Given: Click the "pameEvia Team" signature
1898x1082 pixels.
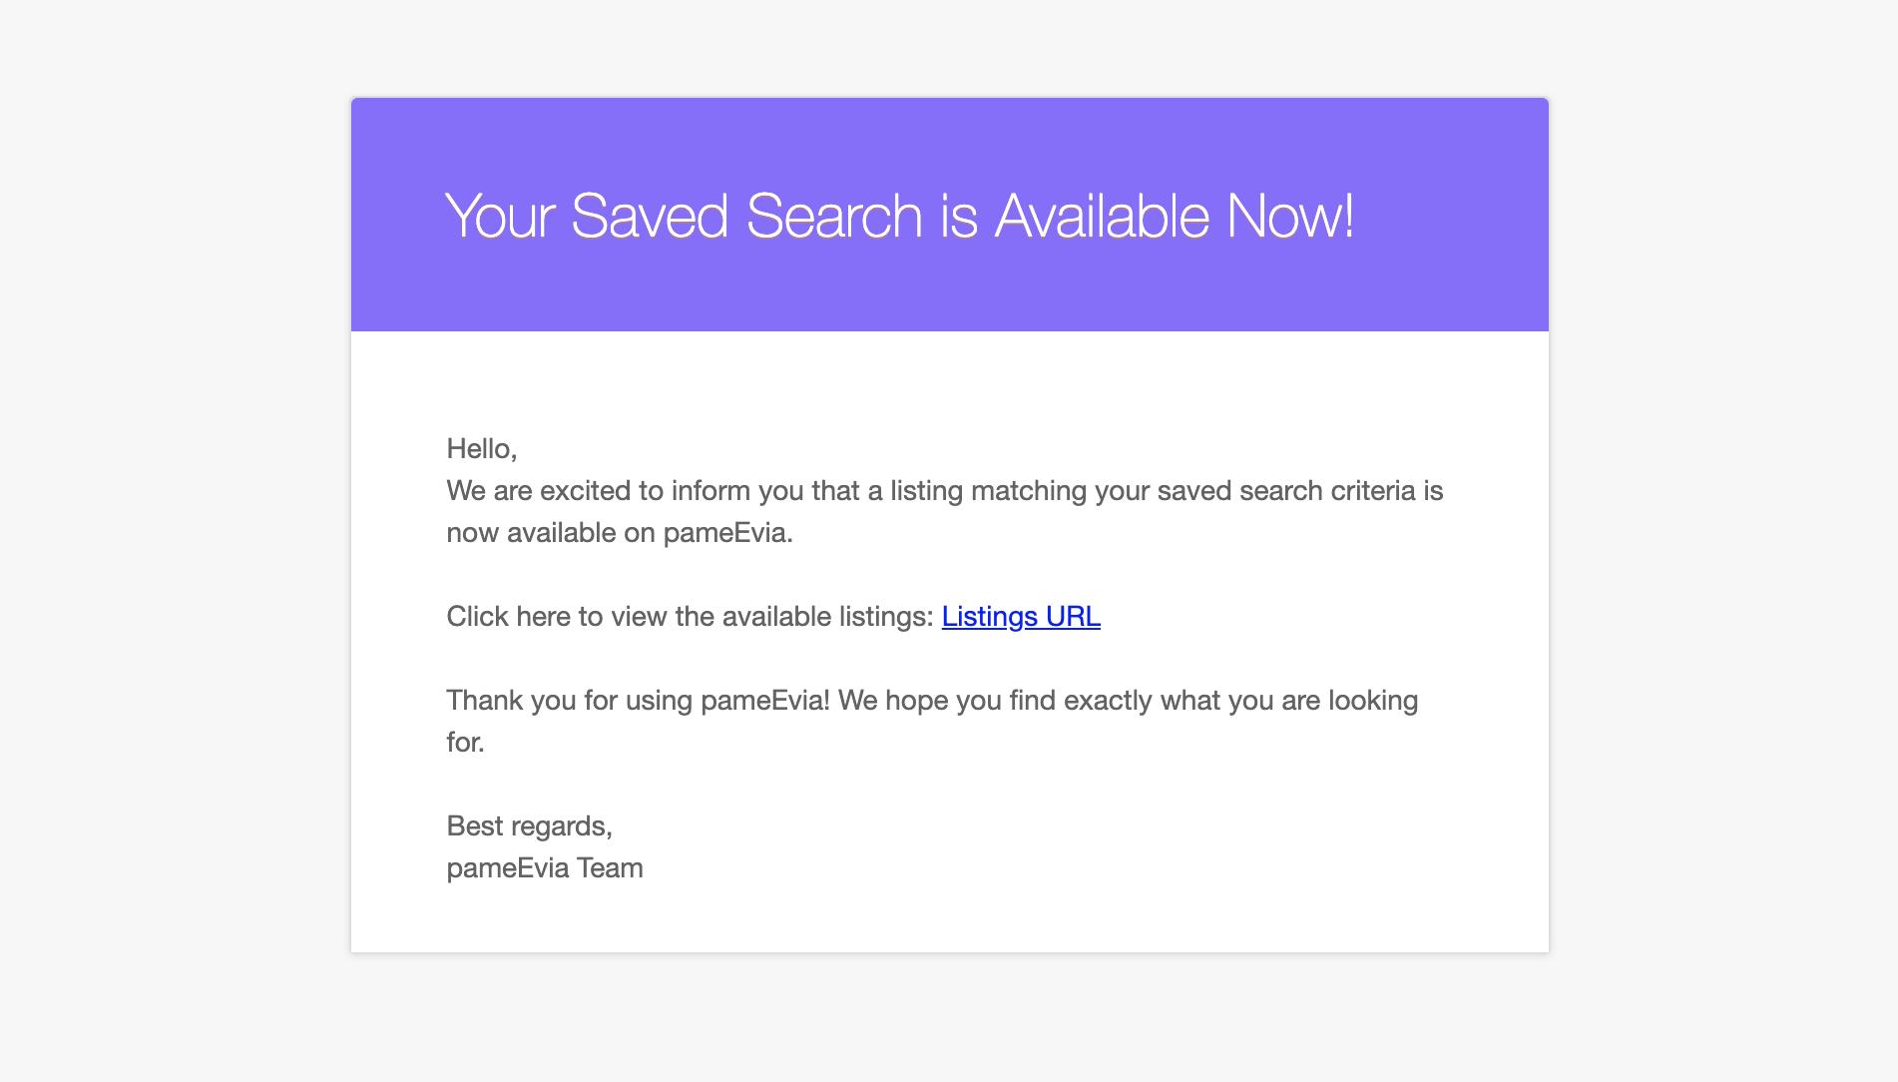Looking at the screenshot, I should [x=544, y=868].
